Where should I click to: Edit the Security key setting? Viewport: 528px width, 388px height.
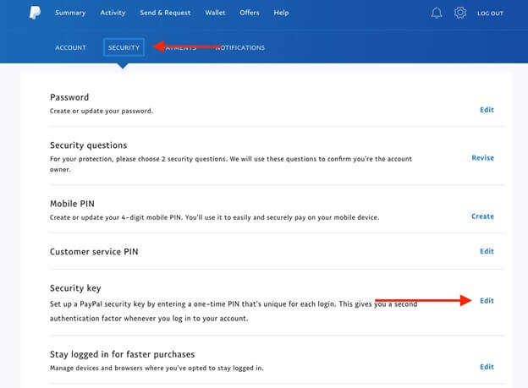click(487, 300)
